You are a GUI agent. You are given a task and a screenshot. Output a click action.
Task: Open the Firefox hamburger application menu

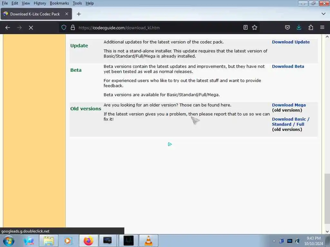(322, 28)
